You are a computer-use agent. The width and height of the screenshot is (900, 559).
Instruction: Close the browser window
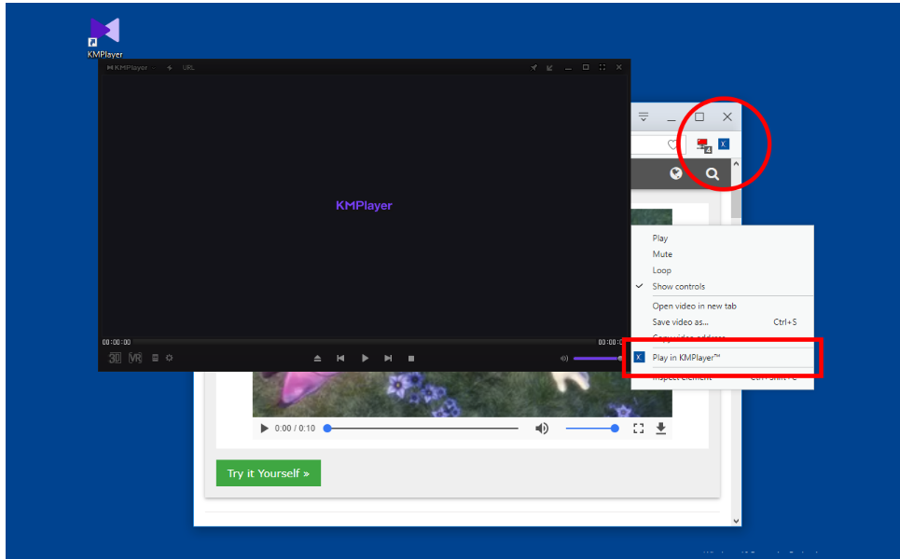tap(727, 117)
